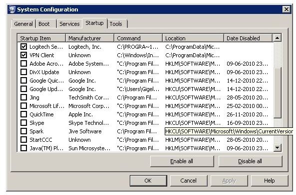Image resolution: width=296 pixels, height=195 pixels.
Task: Tick the Google Upd... checkbox
Action: 23,89
